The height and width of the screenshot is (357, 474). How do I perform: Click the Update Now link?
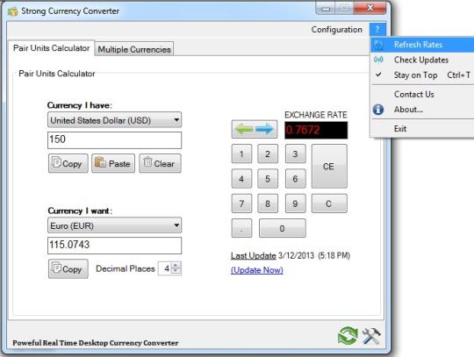click(257, 269)
